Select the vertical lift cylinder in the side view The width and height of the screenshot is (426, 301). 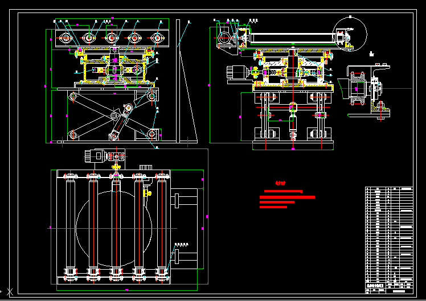point(293,121)
